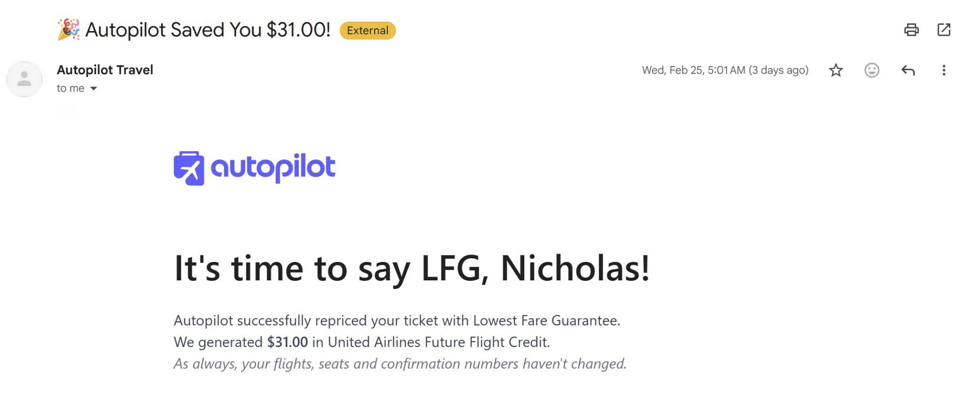Open the More options three-dot menu

click(x=944, y=70)
